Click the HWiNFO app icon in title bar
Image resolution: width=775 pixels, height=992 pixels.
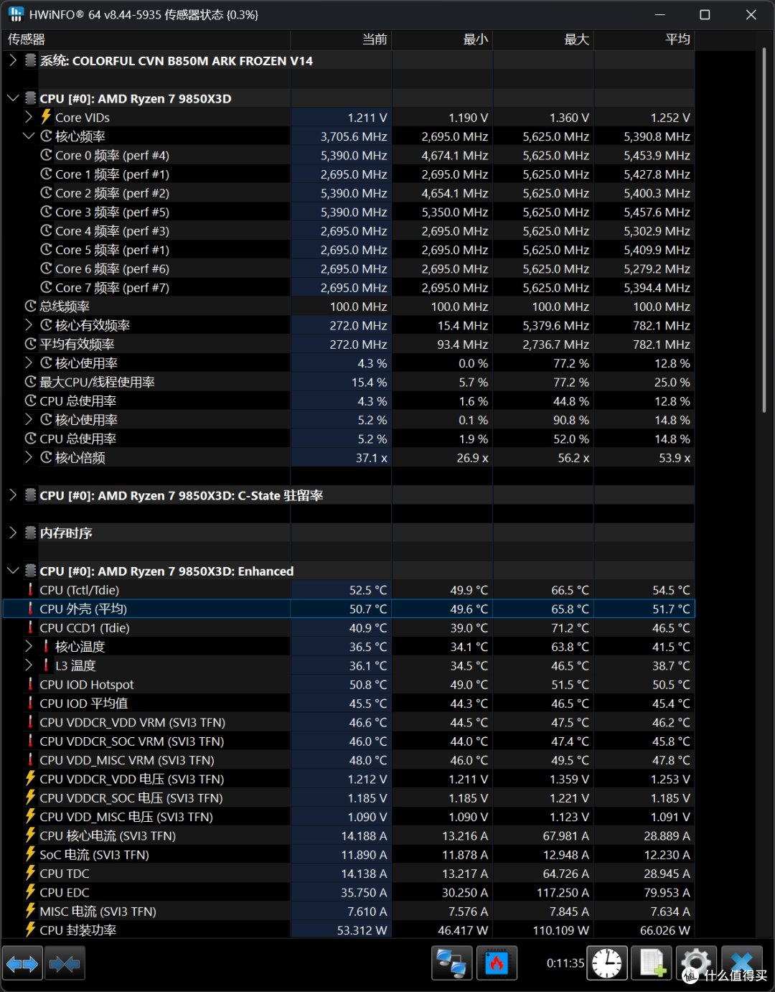pyautogui.click(x=16, y=14)
